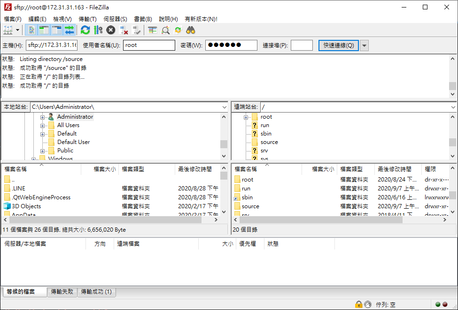Open the 檢視(V) menu
Screen dimensions: 458x310
coord(62,19)
